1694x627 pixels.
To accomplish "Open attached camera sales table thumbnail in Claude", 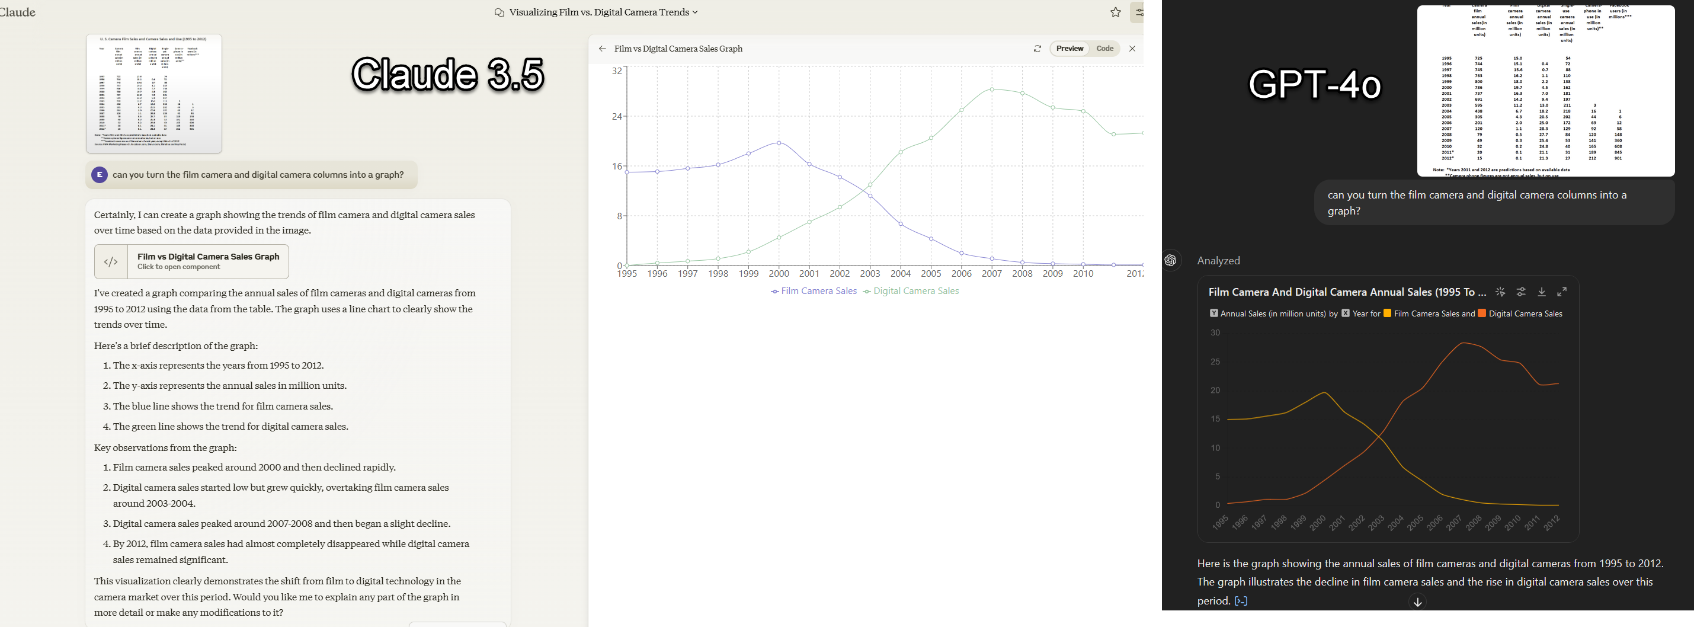I will coord(154,94).
